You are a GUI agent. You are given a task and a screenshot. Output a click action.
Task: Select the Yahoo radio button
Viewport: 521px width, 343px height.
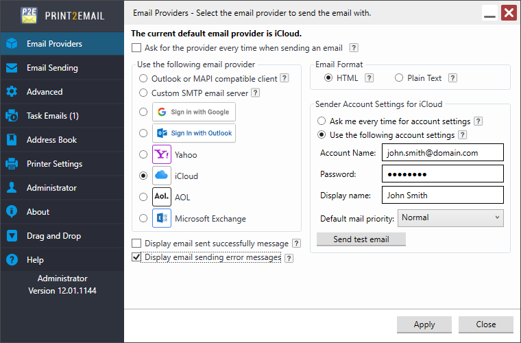[x=143, y=154]
